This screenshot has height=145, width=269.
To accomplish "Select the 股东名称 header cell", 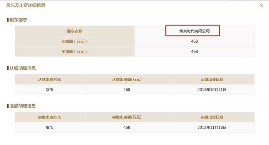I will [x=75, y=31].
